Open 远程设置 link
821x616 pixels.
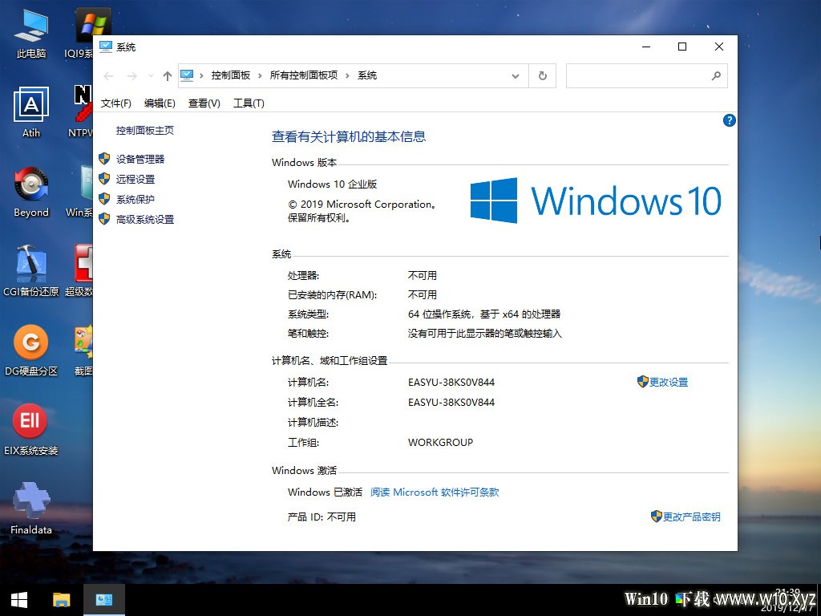135,179
